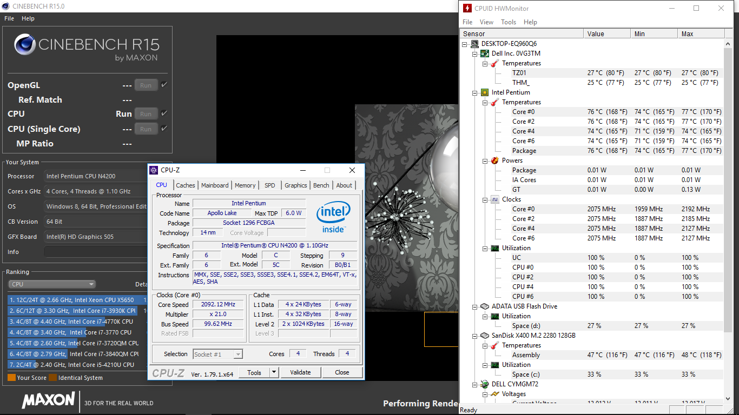Click the Clocks waveform icon in HWMonitor
This screenshot has height=415, width=739.
pyautogui.click(x=495, y=199)
